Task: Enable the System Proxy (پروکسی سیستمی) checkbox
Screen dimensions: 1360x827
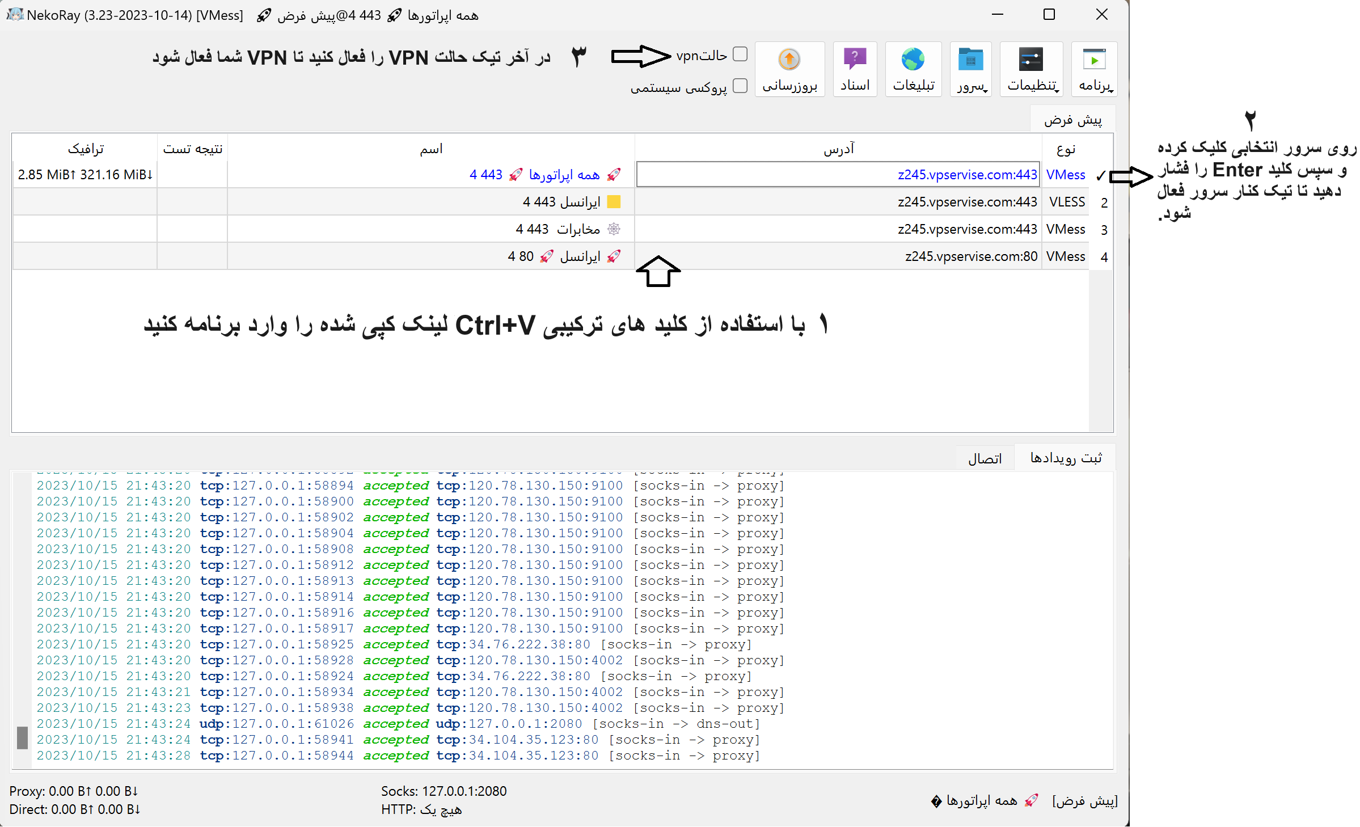Action: (740, 86)
